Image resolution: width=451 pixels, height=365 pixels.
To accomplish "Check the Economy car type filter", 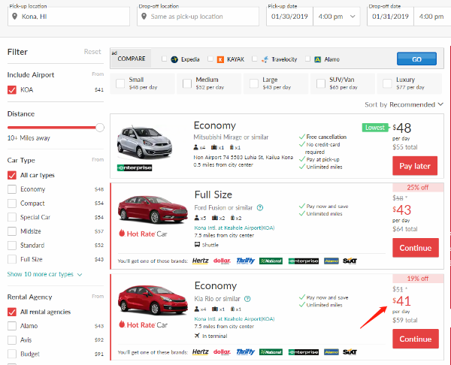I will click(x=12, y=189).
